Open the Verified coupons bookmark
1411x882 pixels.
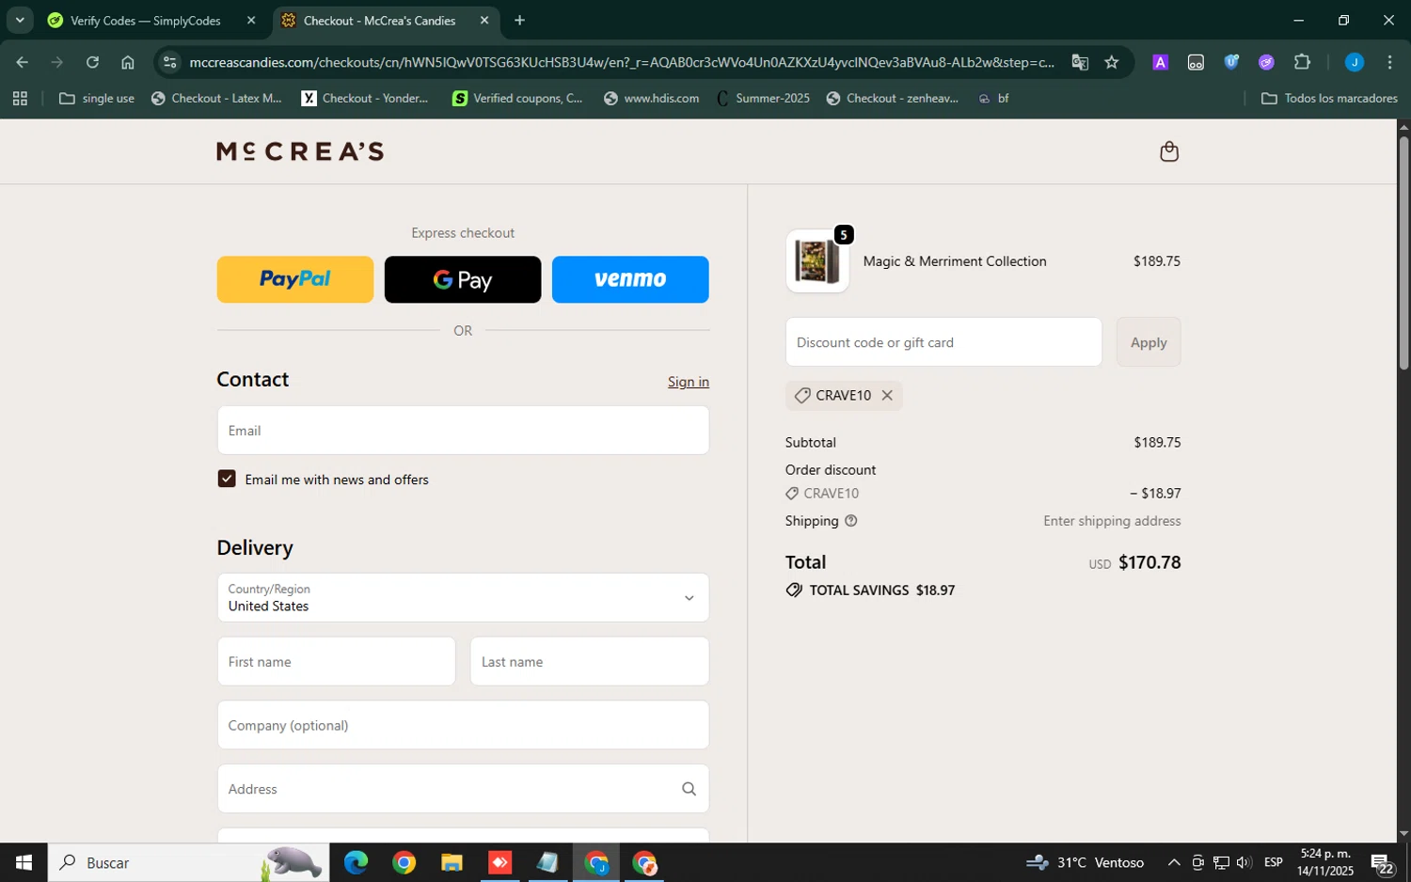click(518, 99)
